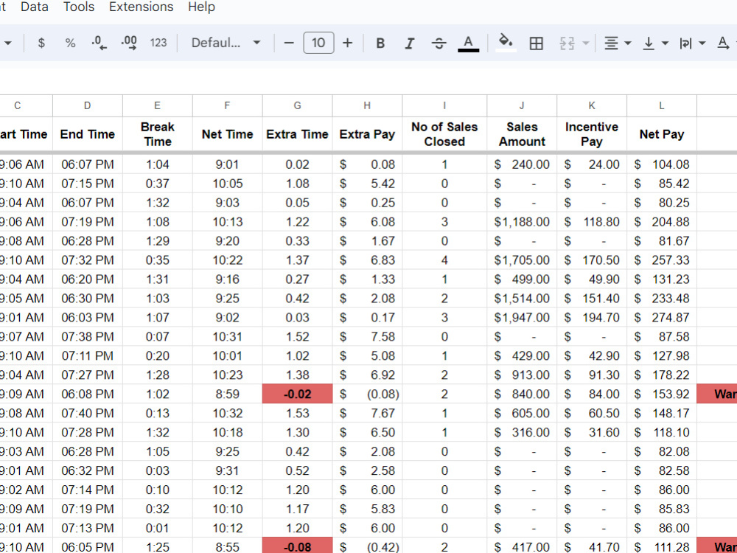
Task: Open the Data menu
Action: 34,7
